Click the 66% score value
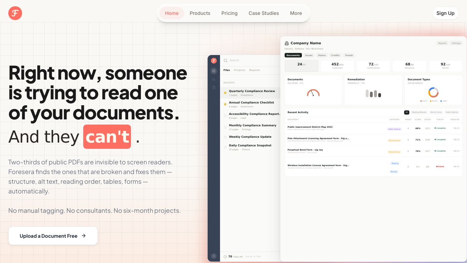The width and height of the screenshot is (467, 263). [418, 128]
